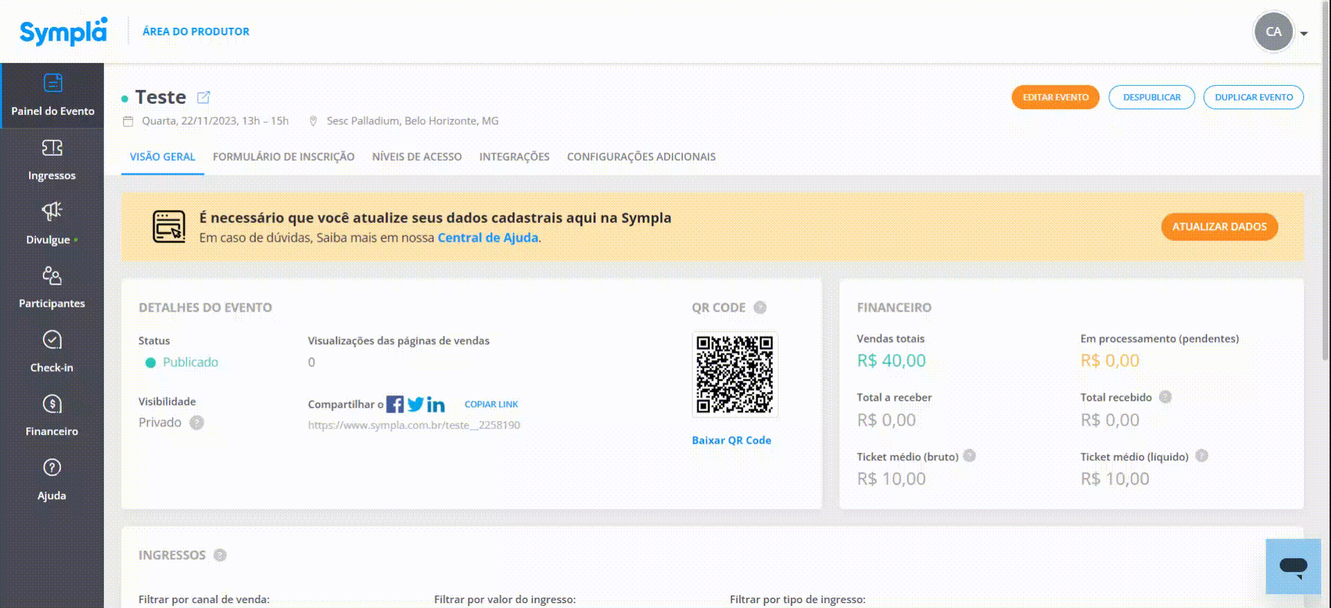Open the Check-in section

52,352
